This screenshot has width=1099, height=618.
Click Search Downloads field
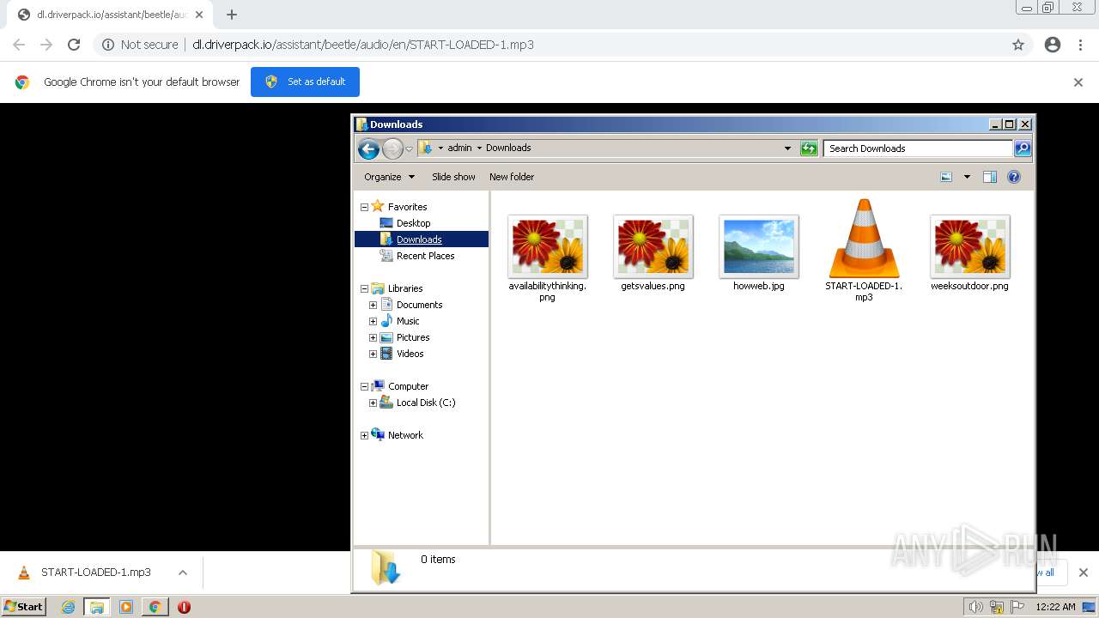(918, 148)
